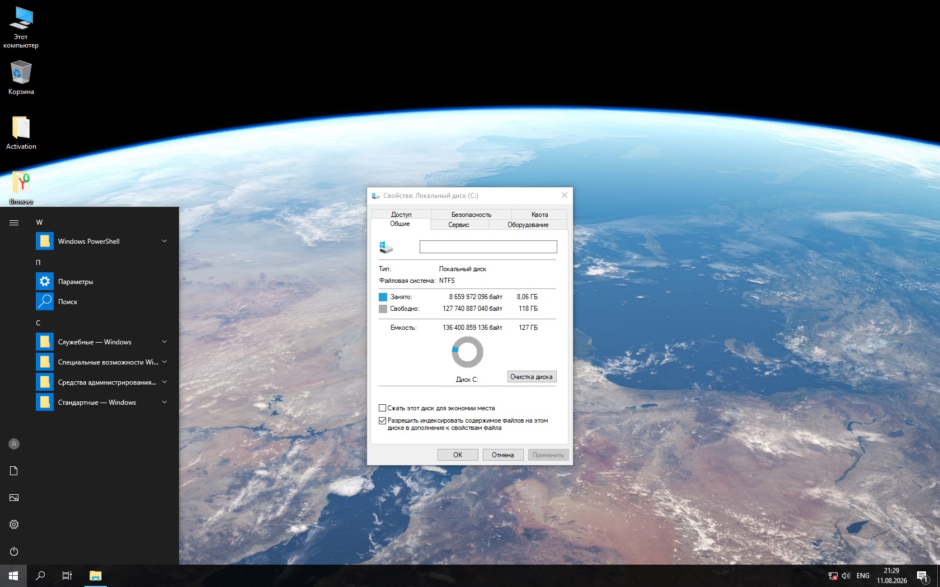The width and height of the screenshot is (940, 587).
Task: Click the gray Свободно color square
Action: coord(383,309)
